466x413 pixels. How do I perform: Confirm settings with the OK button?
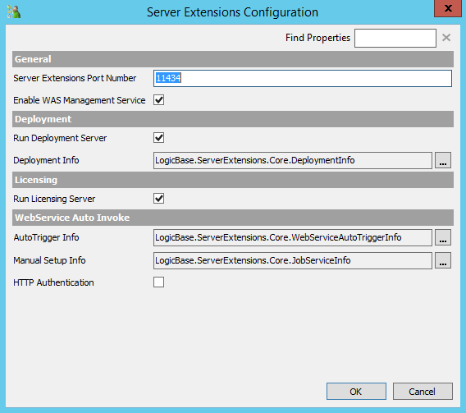(x=356, y=392)
